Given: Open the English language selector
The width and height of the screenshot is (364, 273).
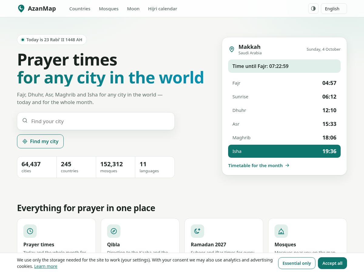Looking at the screenshot, I should [334, 8].
